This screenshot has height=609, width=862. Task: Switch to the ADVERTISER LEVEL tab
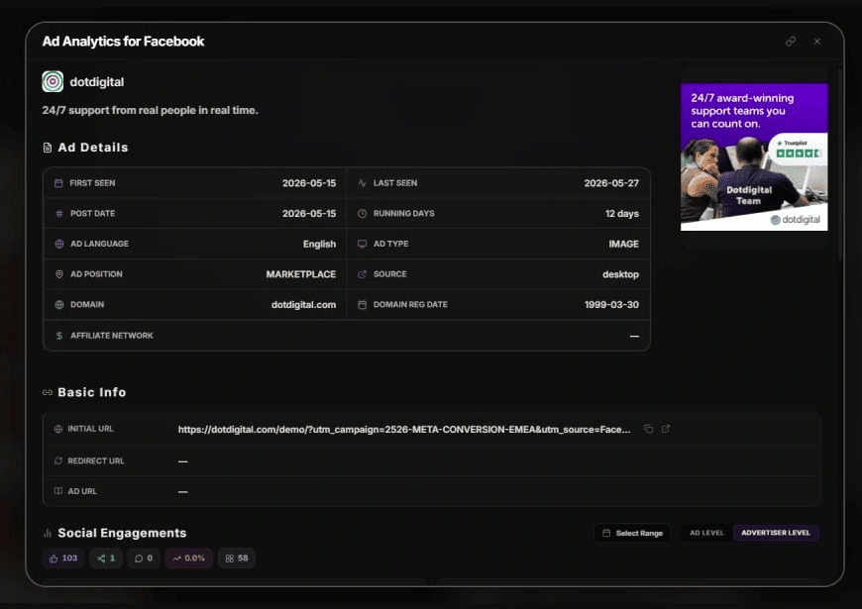[776, 533]
